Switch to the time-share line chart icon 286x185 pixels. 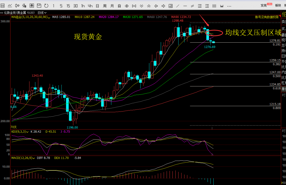click(x=10, y=6)
